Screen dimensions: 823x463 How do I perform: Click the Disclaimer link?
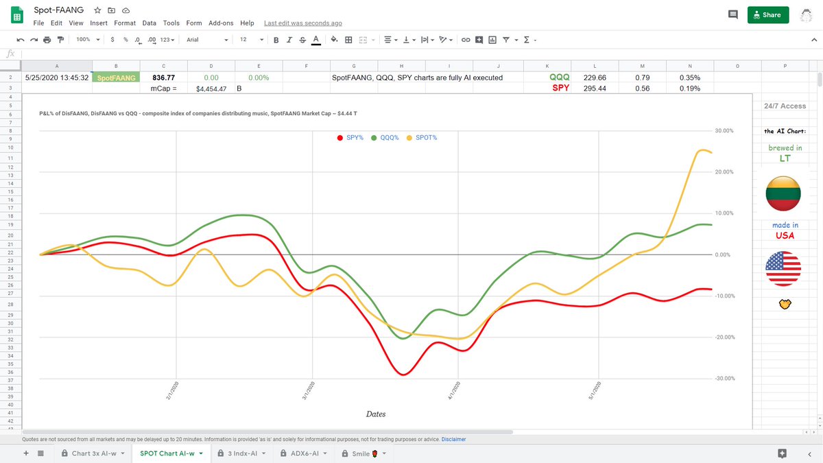coord(453,439)
